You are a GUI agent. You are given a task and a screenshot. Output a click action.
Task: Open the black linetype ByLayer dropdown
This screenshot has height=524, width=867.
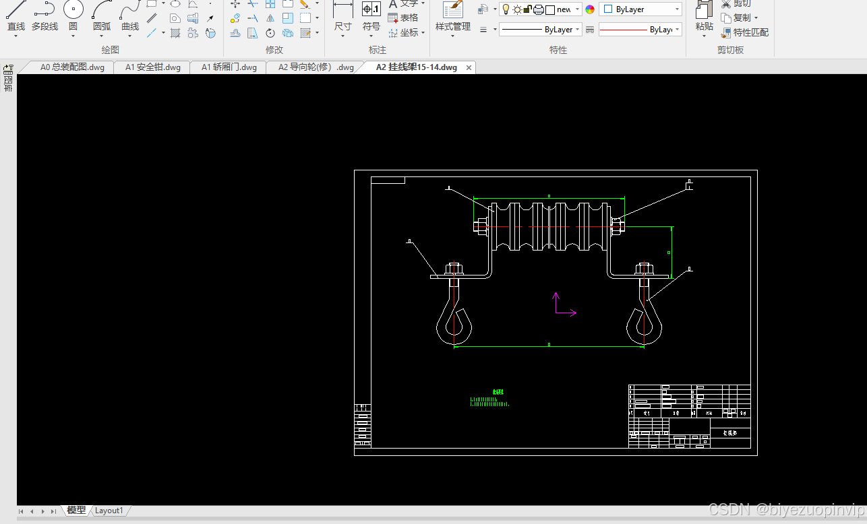point(578,30)
